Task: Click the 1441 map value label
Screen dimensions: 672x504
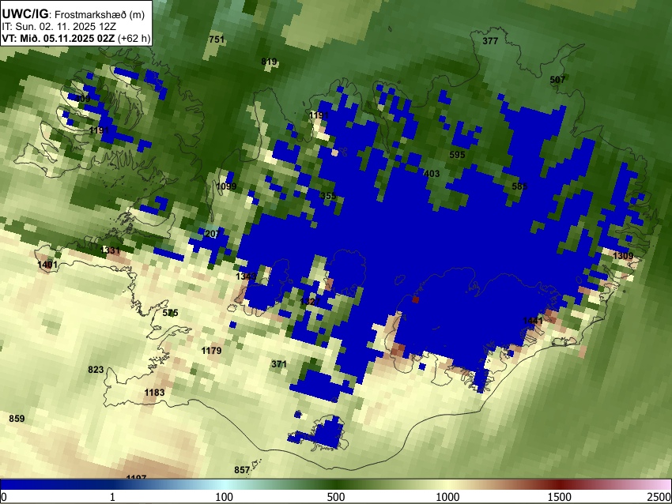Action: (533, 321)
